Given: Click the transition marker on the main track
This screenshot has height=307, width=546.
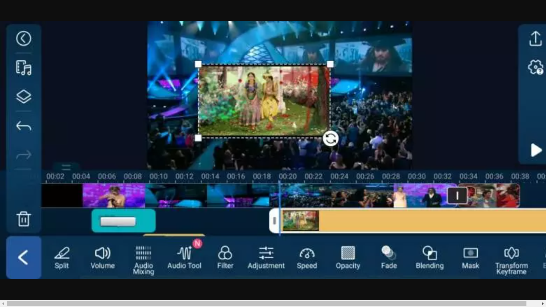Looking at the screenshot, I should (457, 195).
